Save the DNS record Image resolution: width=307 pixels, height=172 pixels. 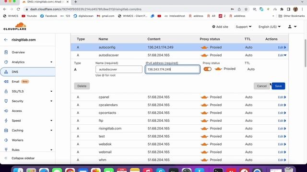(278, 86)
